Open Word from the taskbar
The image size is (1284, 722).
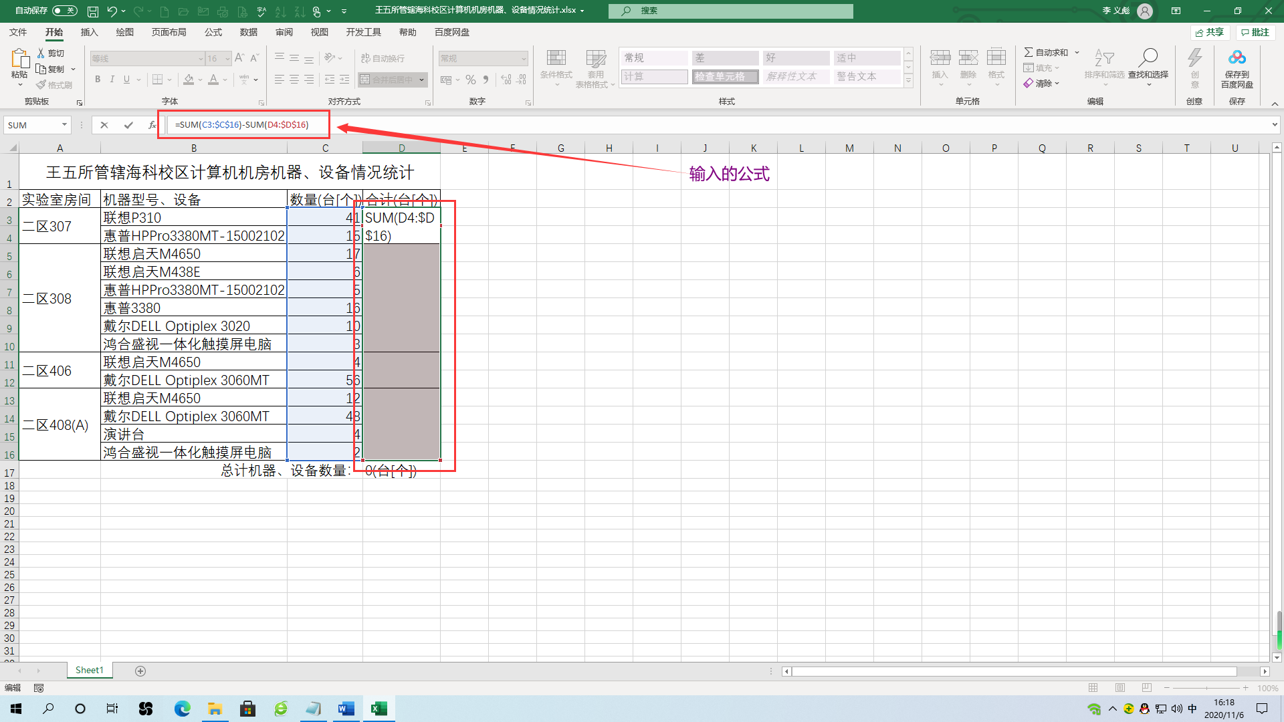coord(346,709)
